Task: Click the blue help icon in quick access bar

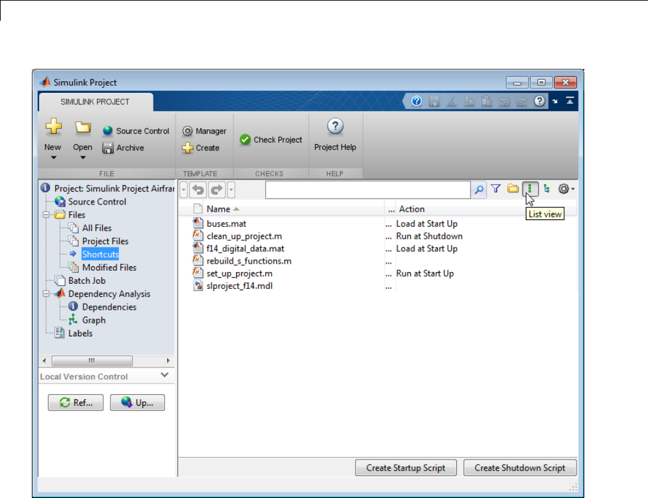Action: 417,101
